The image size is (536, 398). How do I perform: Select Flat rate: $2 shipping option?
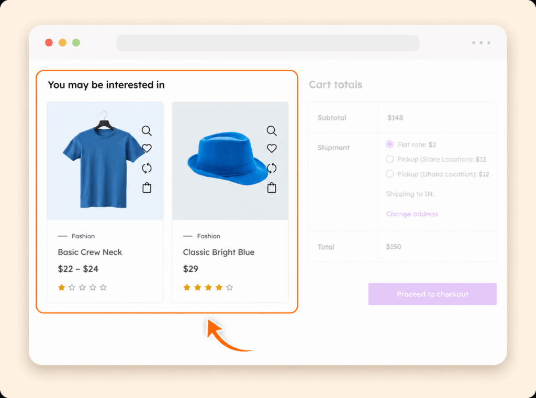(x=389, y=145)
